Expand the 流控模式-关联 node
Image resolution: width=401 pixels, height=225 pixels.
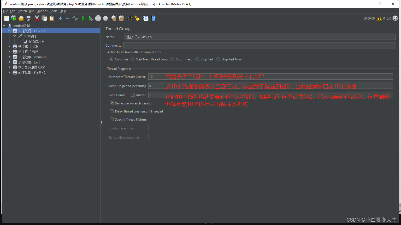pyautogui.click(x=9, y=46)
